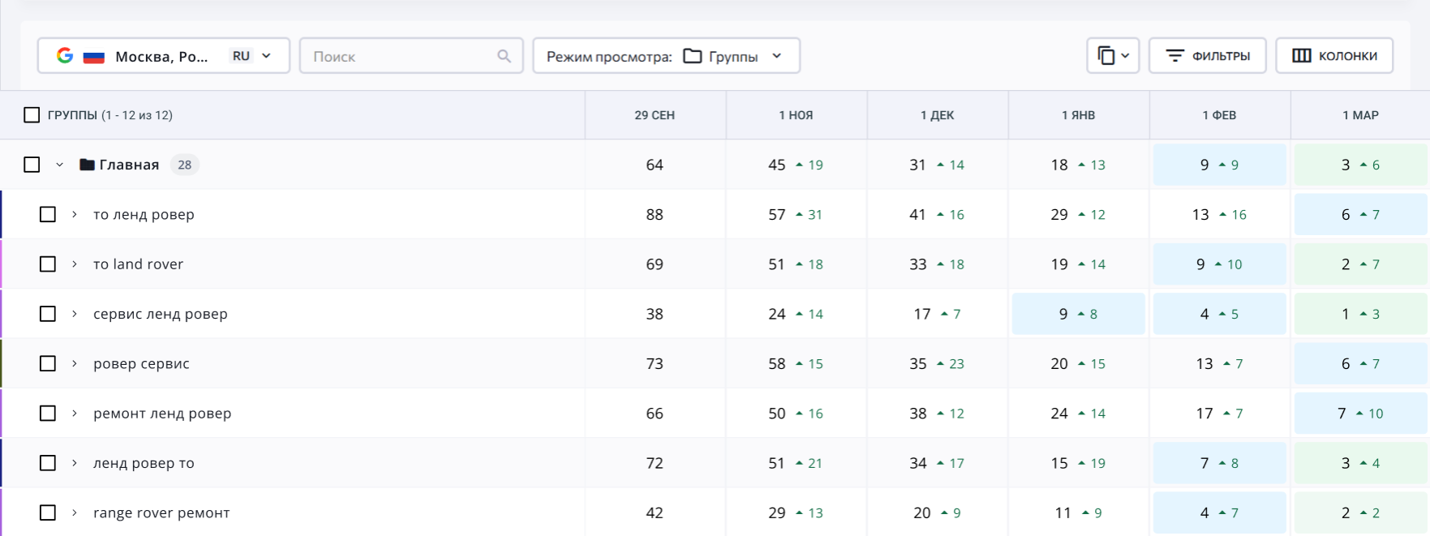
Task: Click range rover ремонт 29 СЕН value 42
Action: pyautogui.click(x=655, y=512)
